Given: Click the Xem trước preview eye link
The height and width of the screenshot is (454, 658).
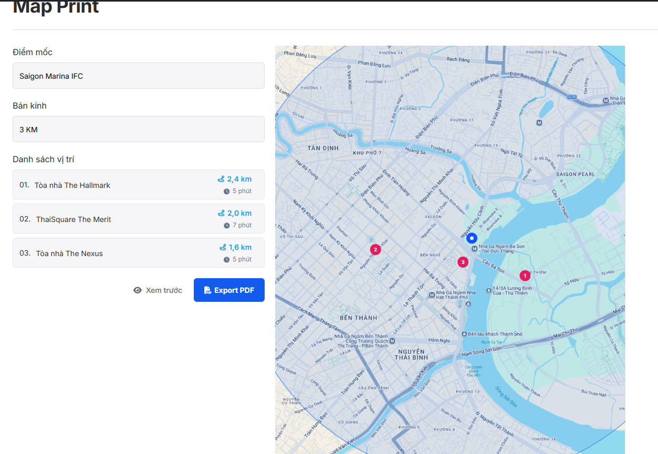Looking at the screenshot, I should pos(158,290).
